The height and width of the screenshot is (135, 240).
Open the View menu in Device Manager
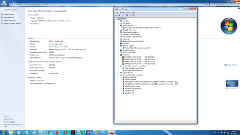128,12
